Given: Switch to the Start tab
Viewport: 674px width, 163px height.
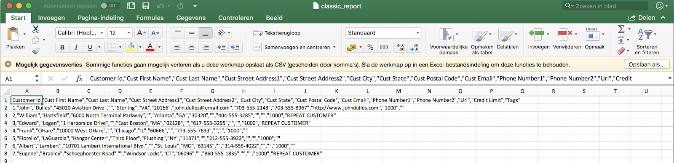Looking at the screenshot, I should coord(18,18).
